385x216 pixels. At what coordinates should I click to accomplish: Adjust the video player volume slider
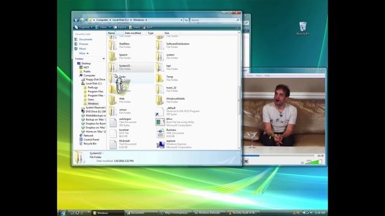pos(313,162)
